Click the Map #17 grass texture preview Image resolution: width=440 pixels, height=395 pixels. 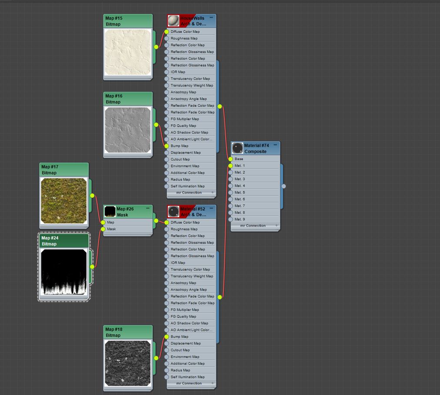pyautogui.click(x=64, y=200)
